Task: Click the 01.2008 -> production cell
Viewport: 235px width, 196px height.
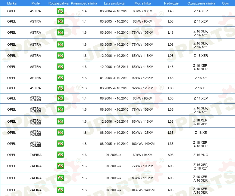Action: point(114,178)
